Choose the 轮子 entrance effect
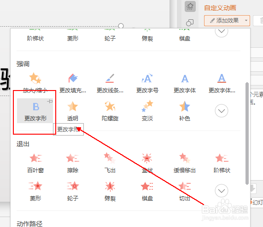 [x=110, y=35]
